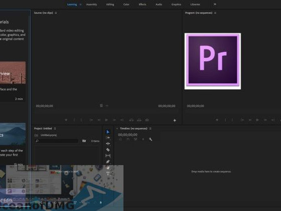Open Timeline Display Settings wrench
Viewport: 281px width, 211px height.
click(151, 139)
